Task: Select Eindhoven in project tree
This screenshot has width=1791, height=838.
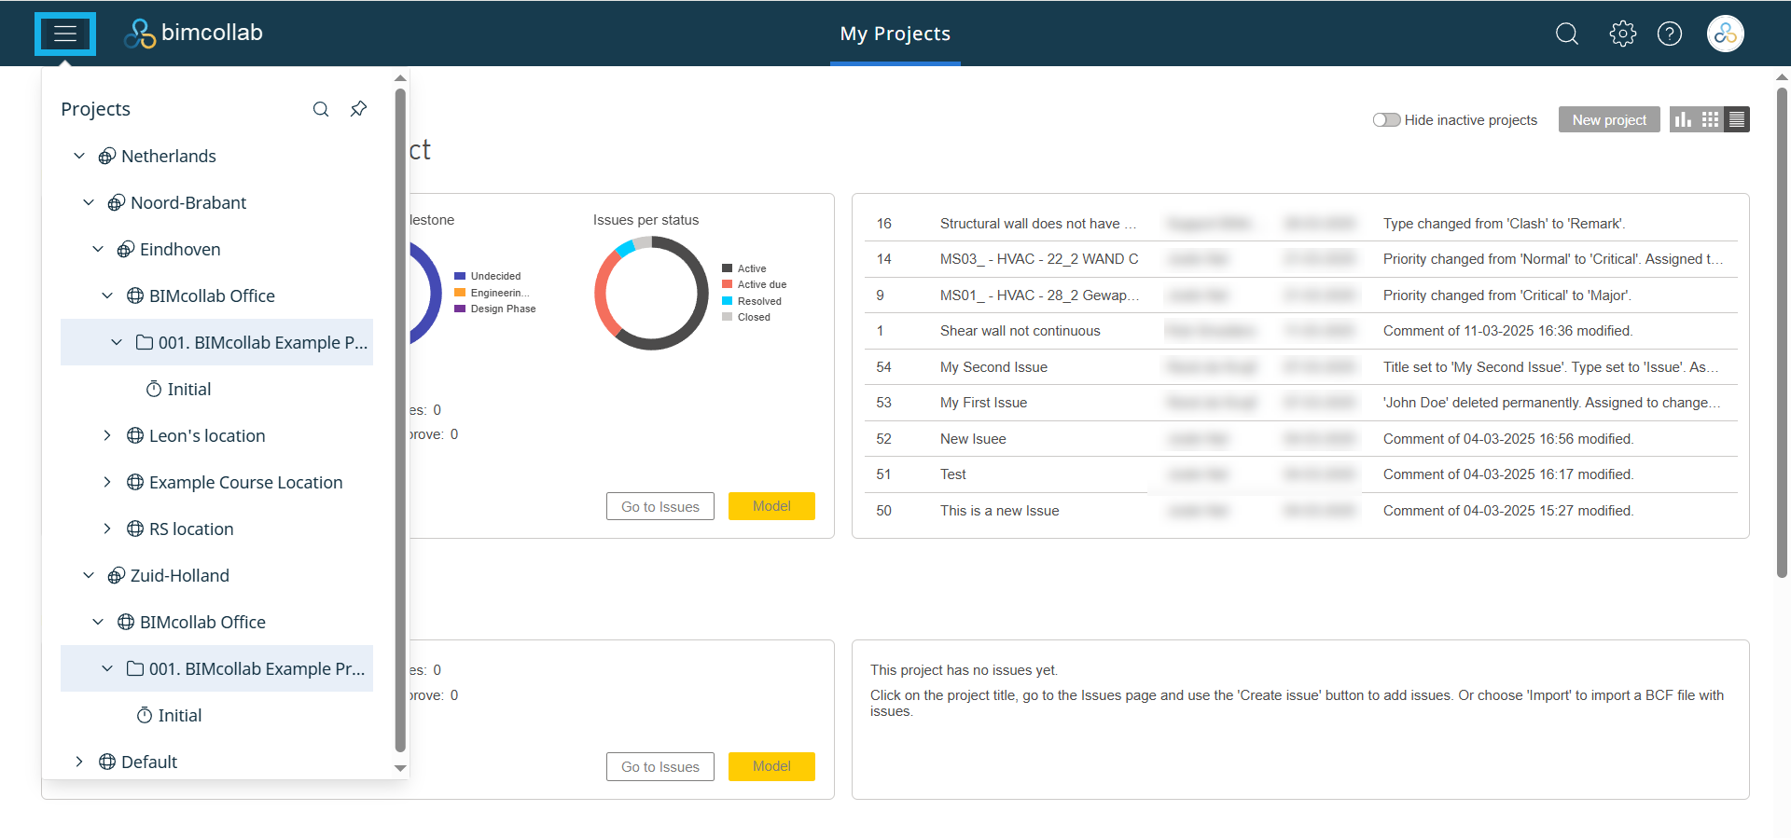Action: click(x=180, y=250)
